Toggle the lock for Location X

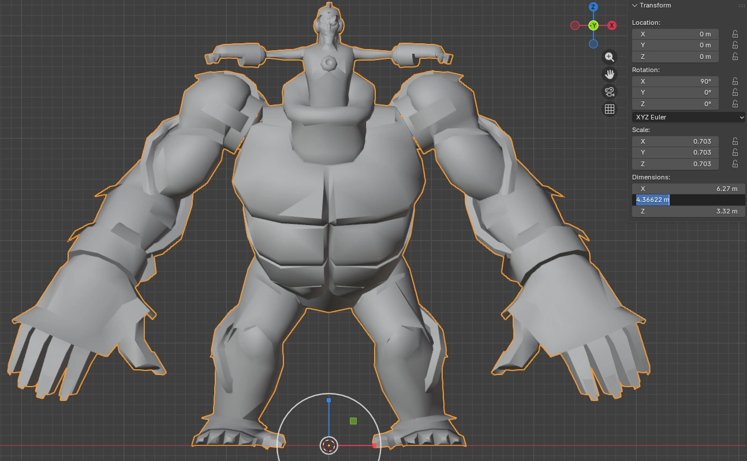(735, 34)
